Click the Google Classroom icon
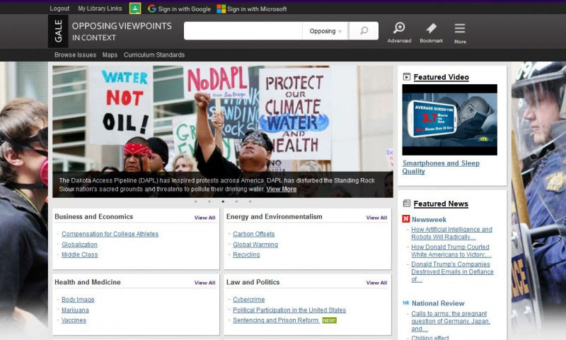The image size is (566, 340). 135,8
